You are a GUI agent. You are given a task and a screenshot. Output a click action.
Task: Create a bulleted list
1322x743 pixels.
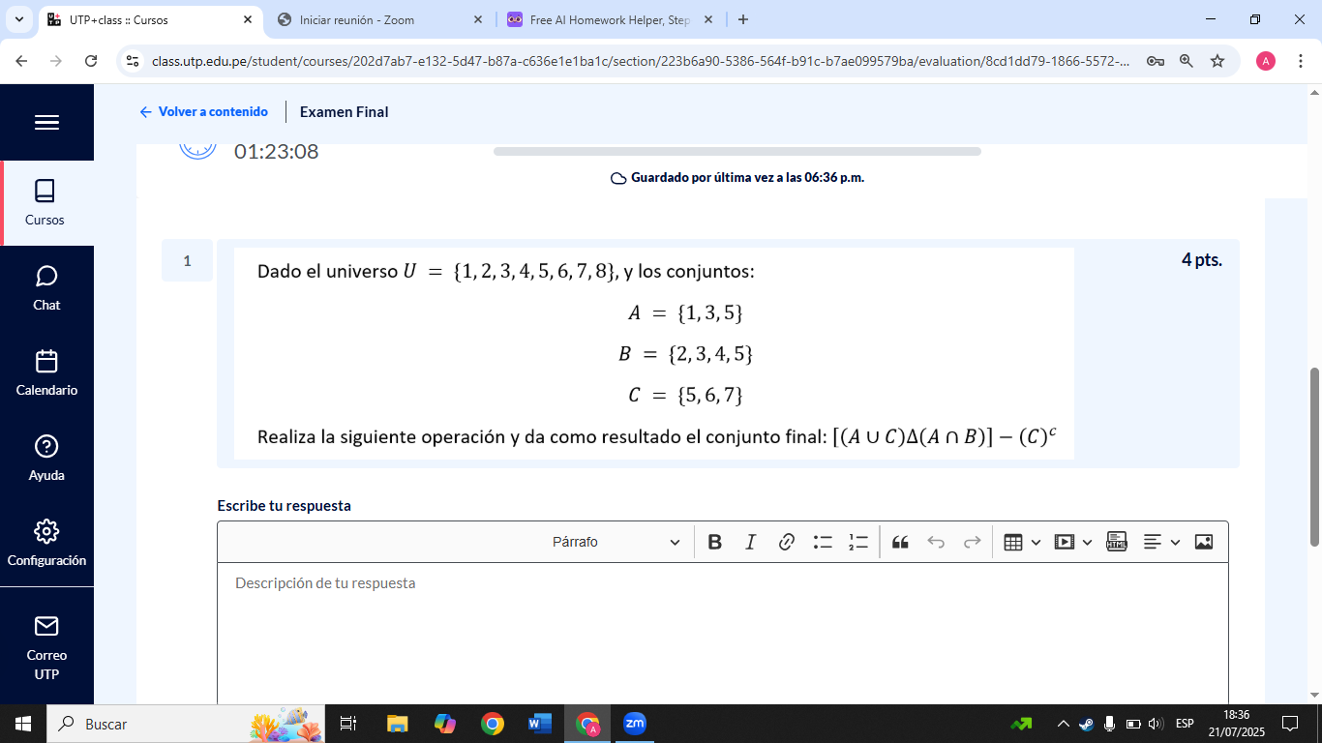[822, 542]
